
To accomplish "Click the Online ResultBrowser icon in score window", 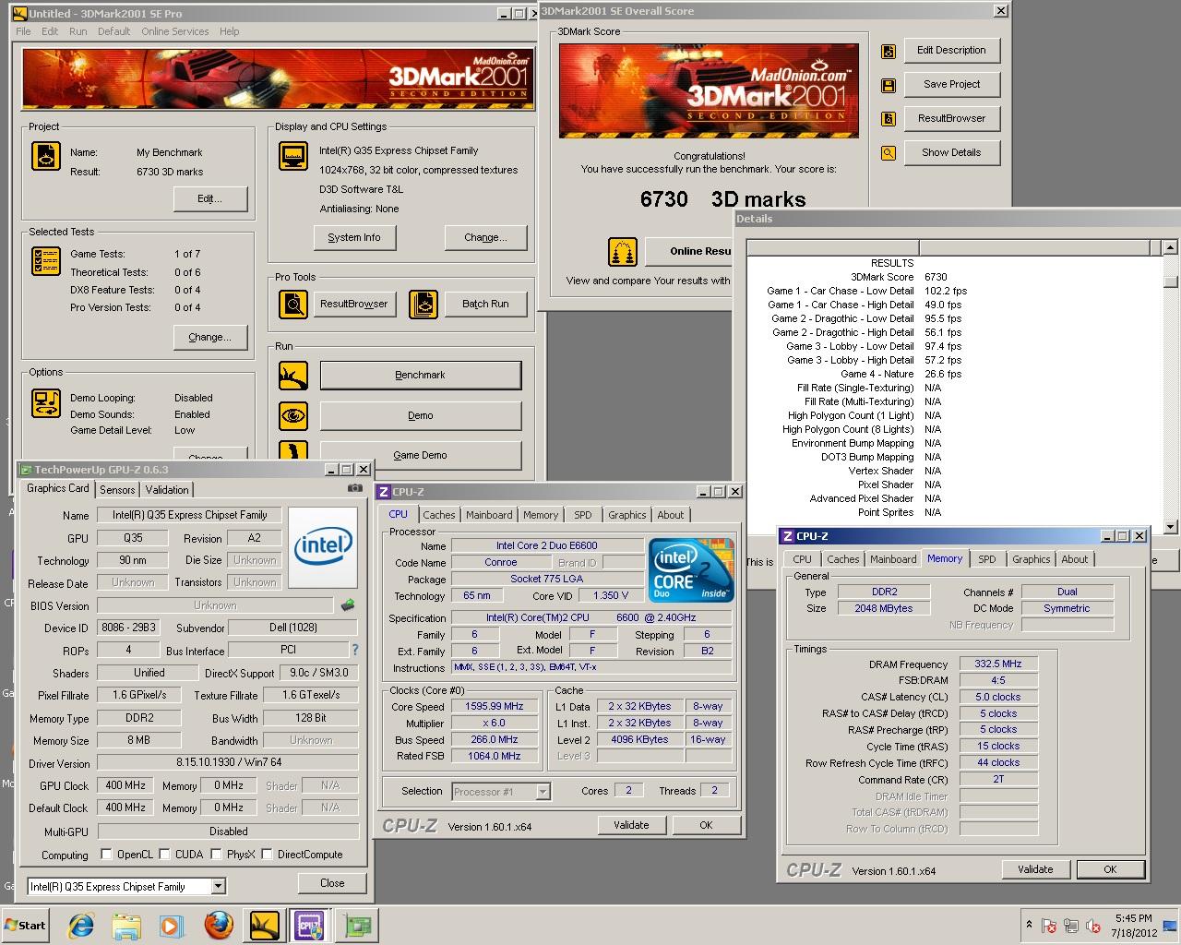I will point(623,251).
